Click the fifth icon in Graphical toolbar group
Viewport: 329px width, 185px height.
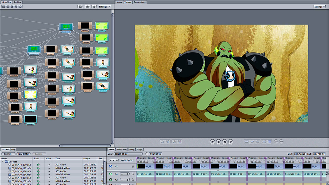20,7
